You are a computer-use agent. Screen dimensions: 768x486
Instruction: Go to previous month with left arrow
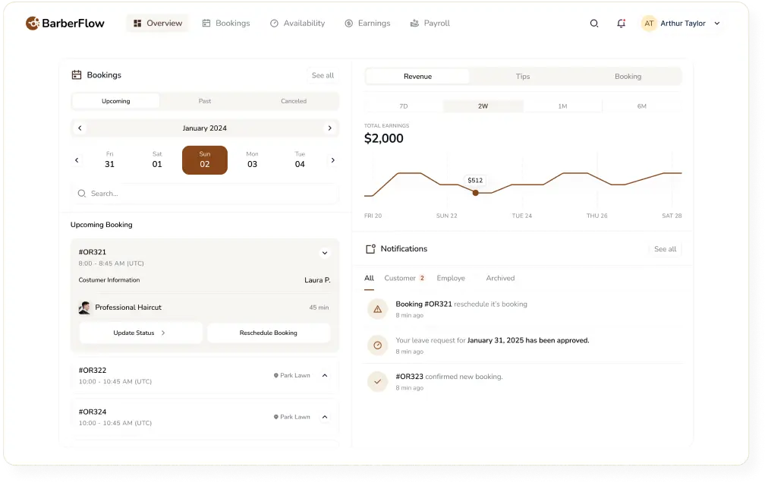pyautogui.click(x=80, y=128)
